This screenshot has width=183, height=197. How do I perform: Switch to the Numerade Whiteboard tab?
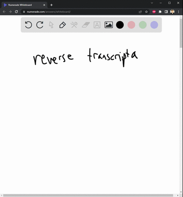24,5
